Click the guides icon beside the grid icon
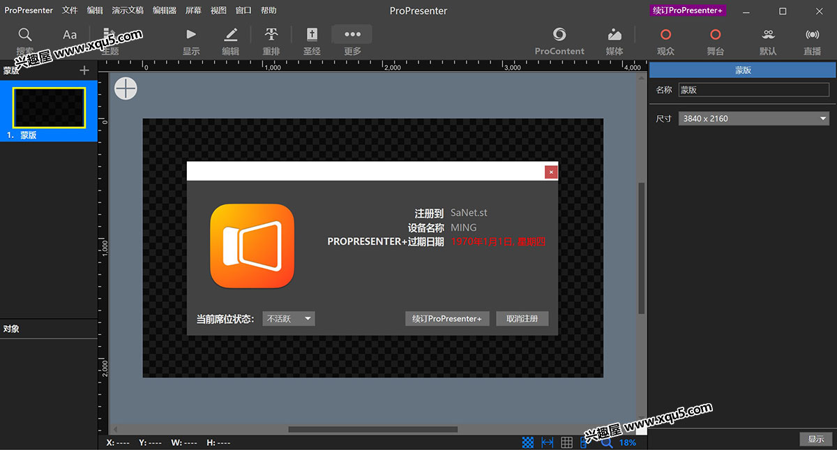Screen dimensions: 837x450 click(585, 442)
